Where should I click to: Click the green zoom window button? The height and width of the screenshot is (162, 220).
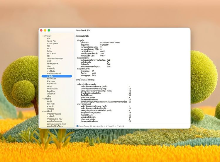click(49, 30)
